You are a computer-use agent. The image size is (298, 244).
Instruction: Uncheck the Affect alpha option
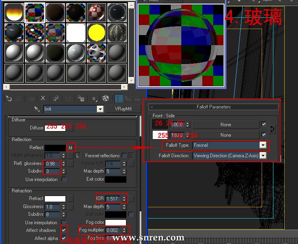click(x=64, y=238)
